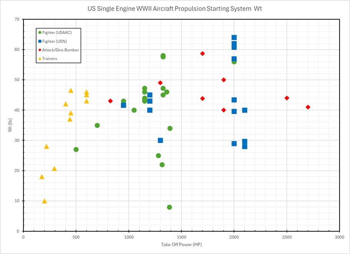350x254 pixels.
Task: Click the 70 label on vertical axis
Action: click(17, 19)
